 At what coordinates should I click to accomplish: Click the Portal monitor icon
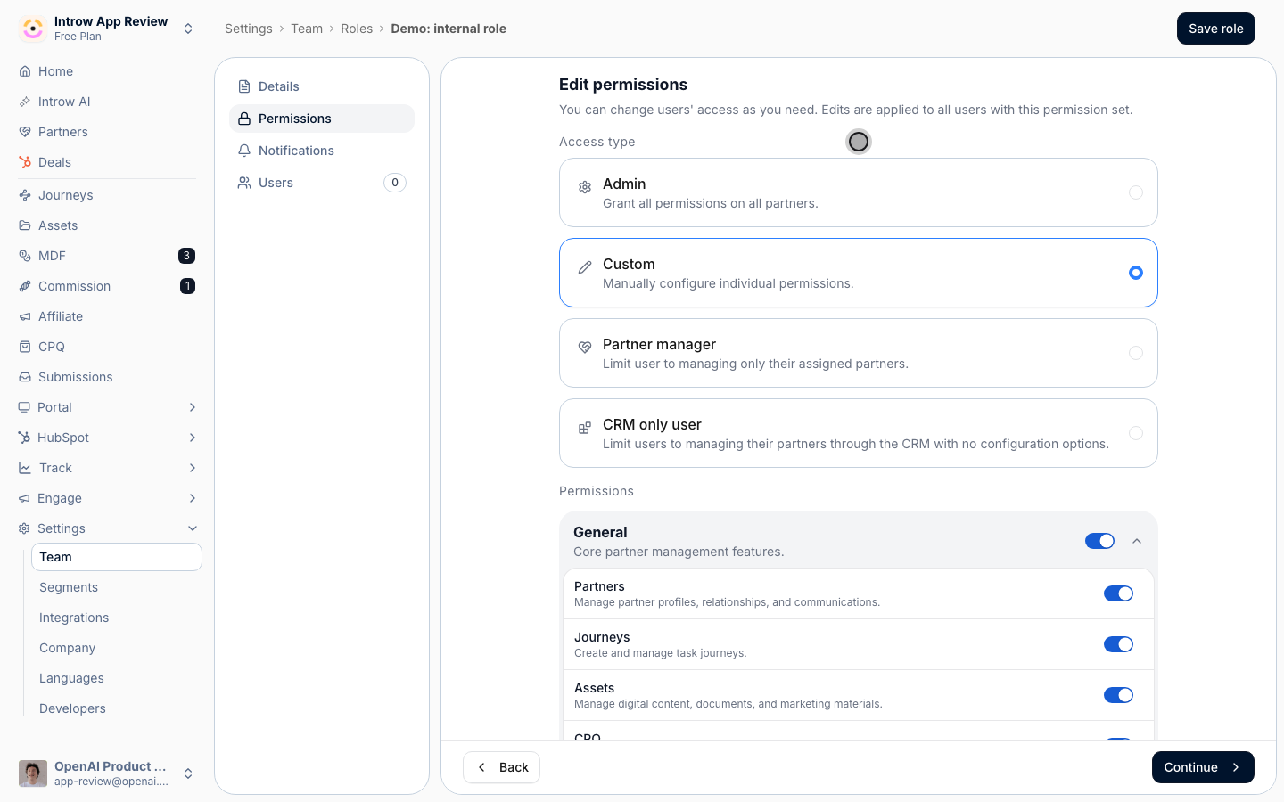click(x=24, y=407)
